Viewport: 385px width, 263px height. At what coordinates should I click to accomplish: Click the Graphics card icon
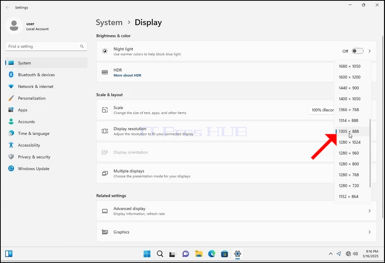(x=105, y=232)
